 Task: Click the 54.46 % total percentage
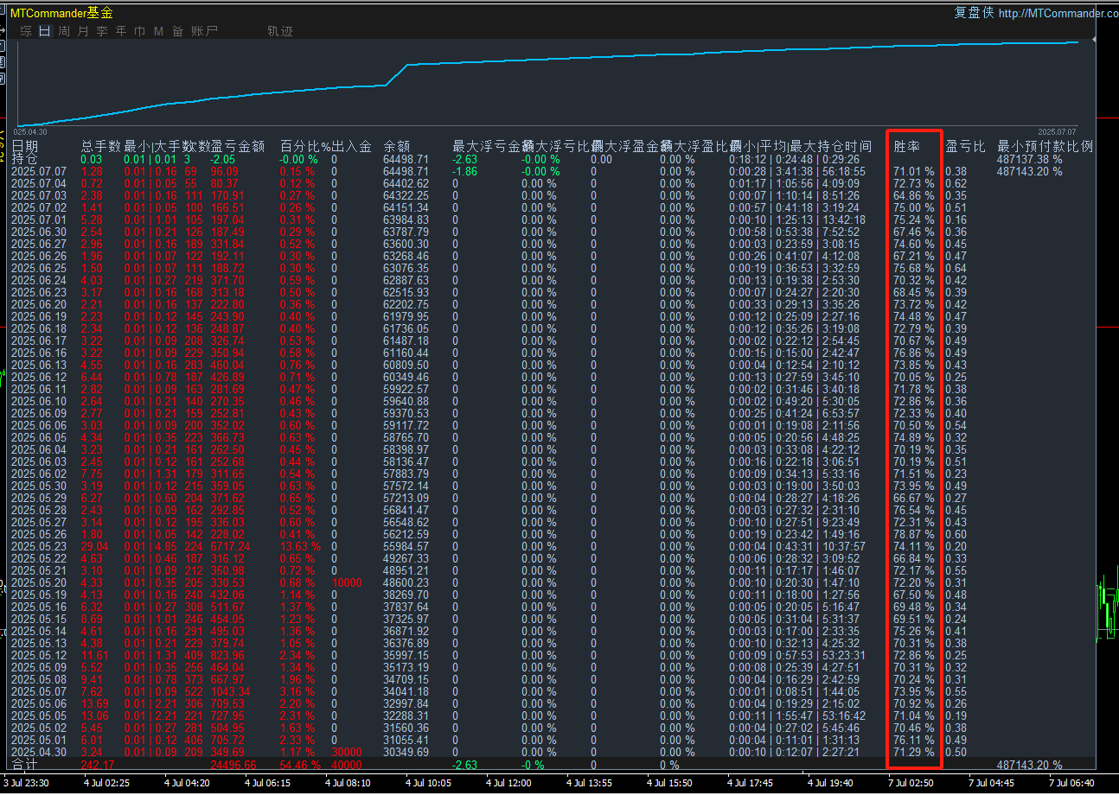(299, 765)
